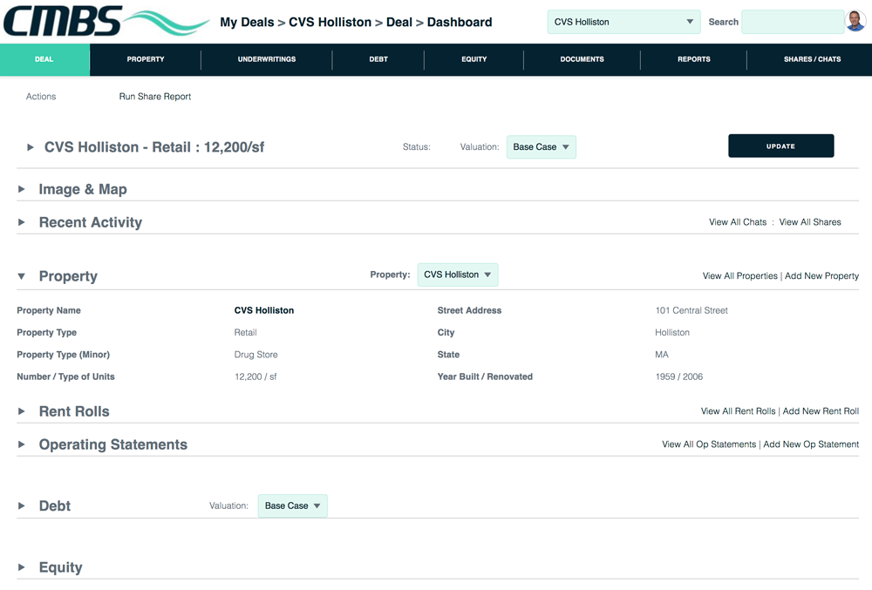This screenshot has width=872, height=590.
Task: Open the Property CVS Holliston dropdown
Action: [x=458, y=275]
